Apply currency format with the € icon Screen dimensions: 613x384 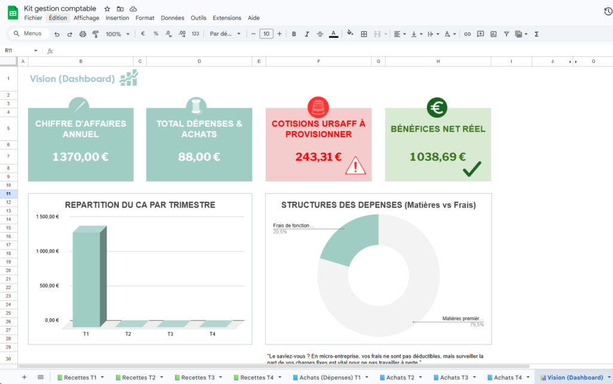pos(142,34)
